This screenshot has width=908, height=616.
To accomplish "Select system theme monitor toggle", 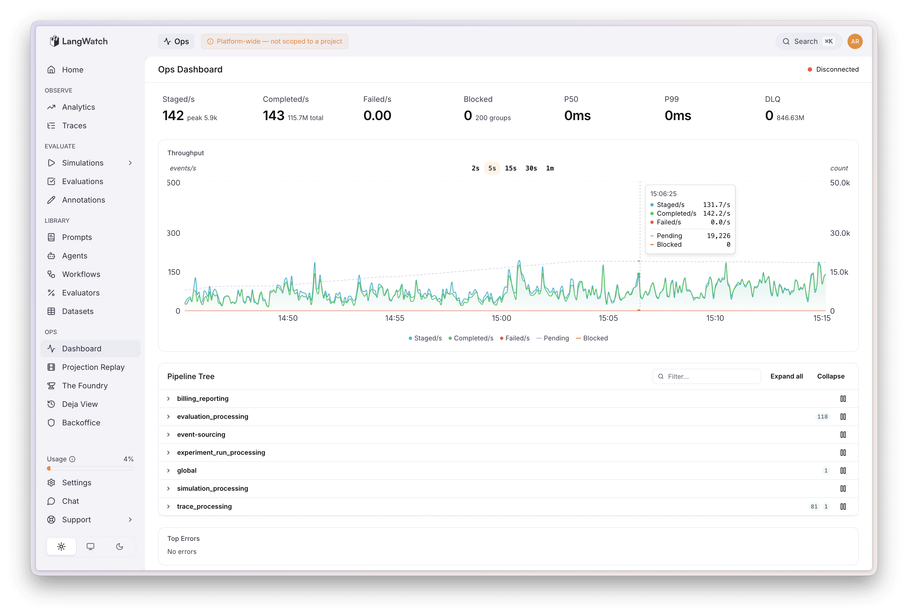I will coord(90,547).
